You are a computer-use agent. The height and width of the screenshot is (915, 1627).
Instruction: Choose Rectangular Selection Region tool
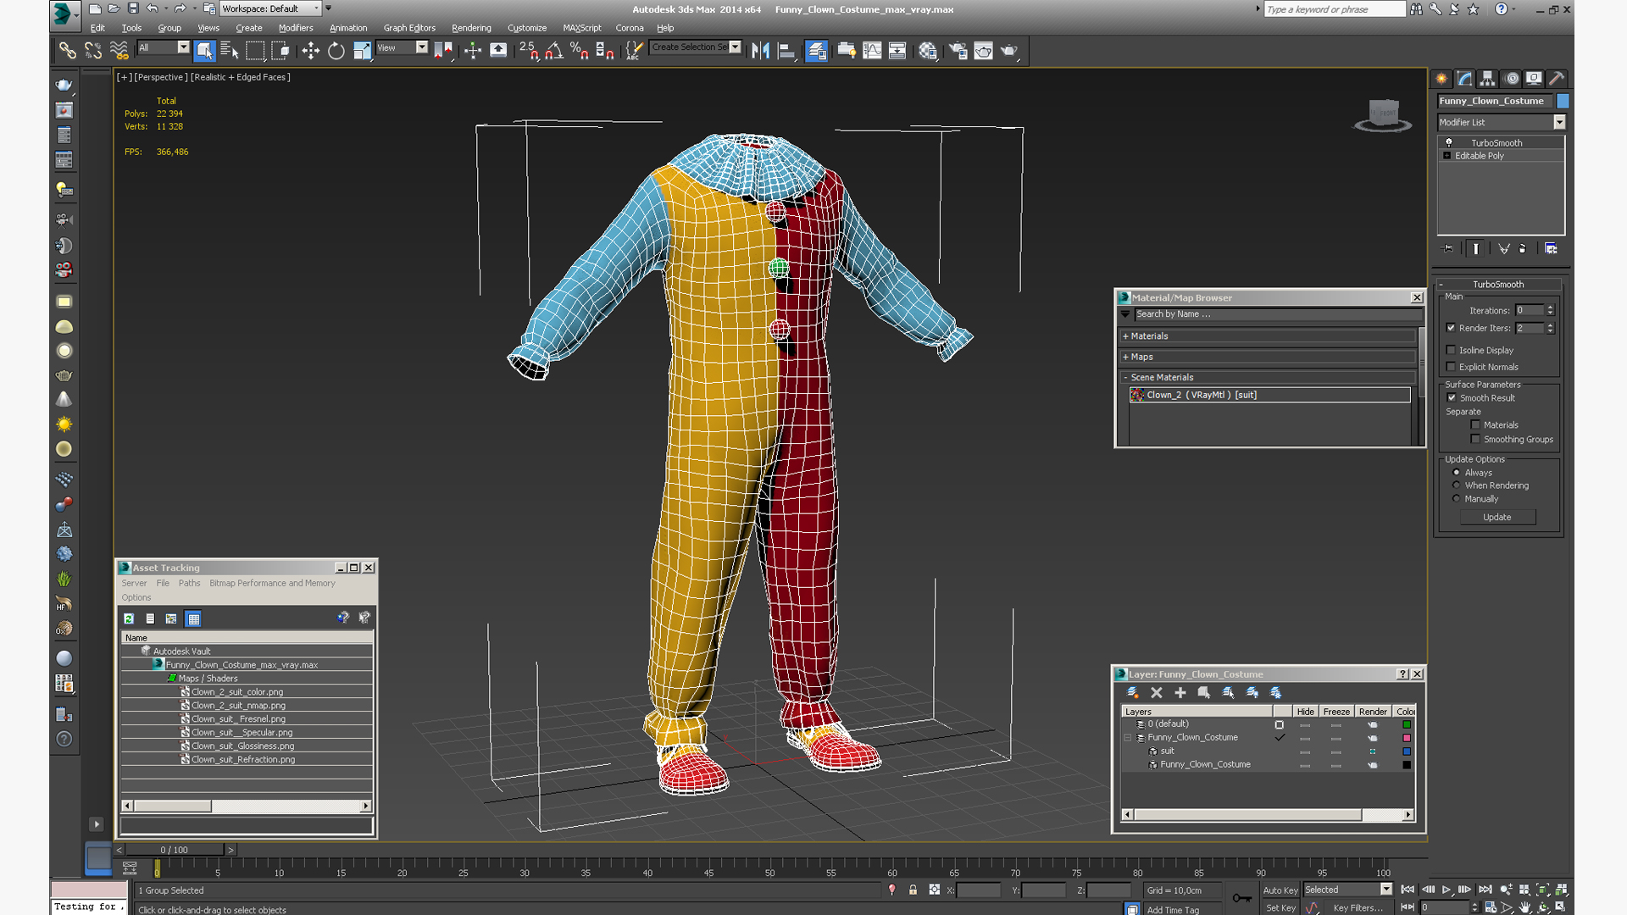(x=255, y=51)
